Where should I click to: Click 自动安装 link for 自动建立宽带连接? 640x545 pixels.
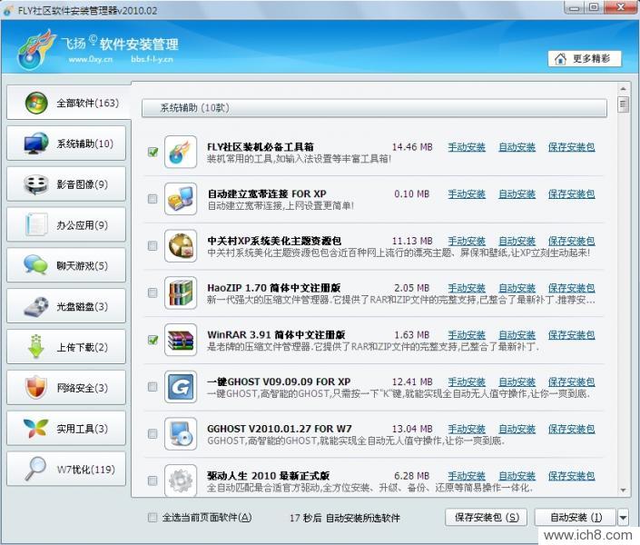[517, 194]
